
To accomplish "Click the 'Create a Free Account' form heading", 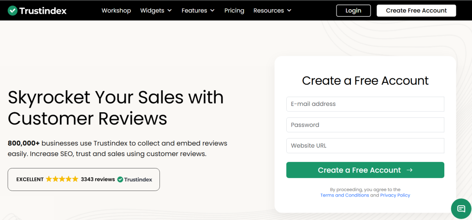I will (365, 81).
